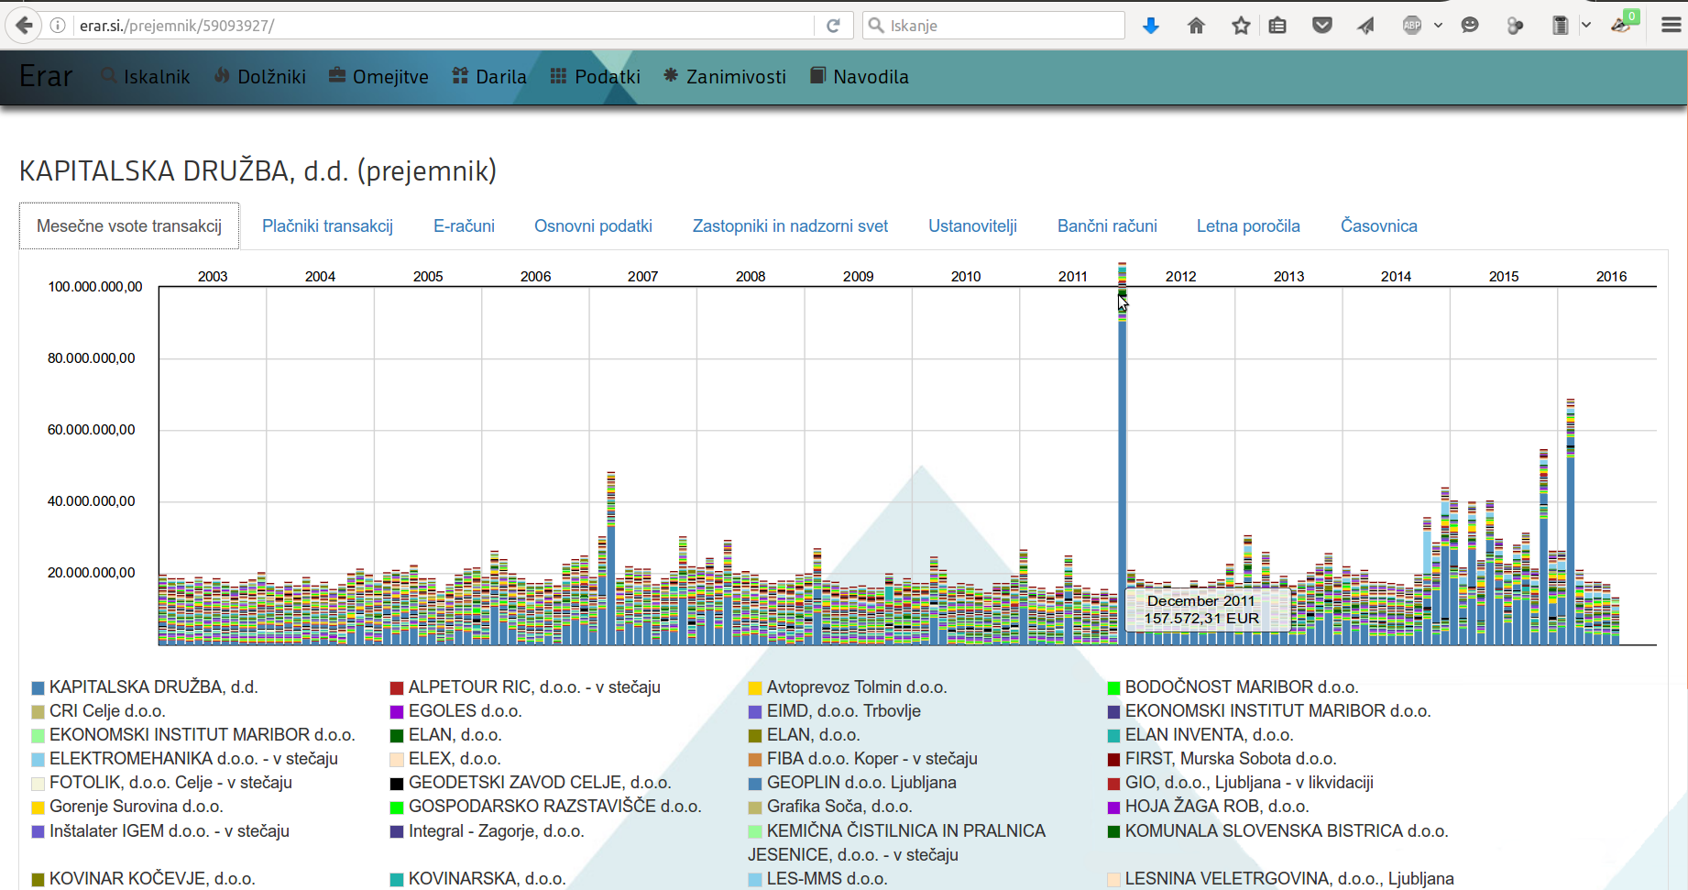
Task: Open Iskalnik search page
Action: [x=146, y=77]
